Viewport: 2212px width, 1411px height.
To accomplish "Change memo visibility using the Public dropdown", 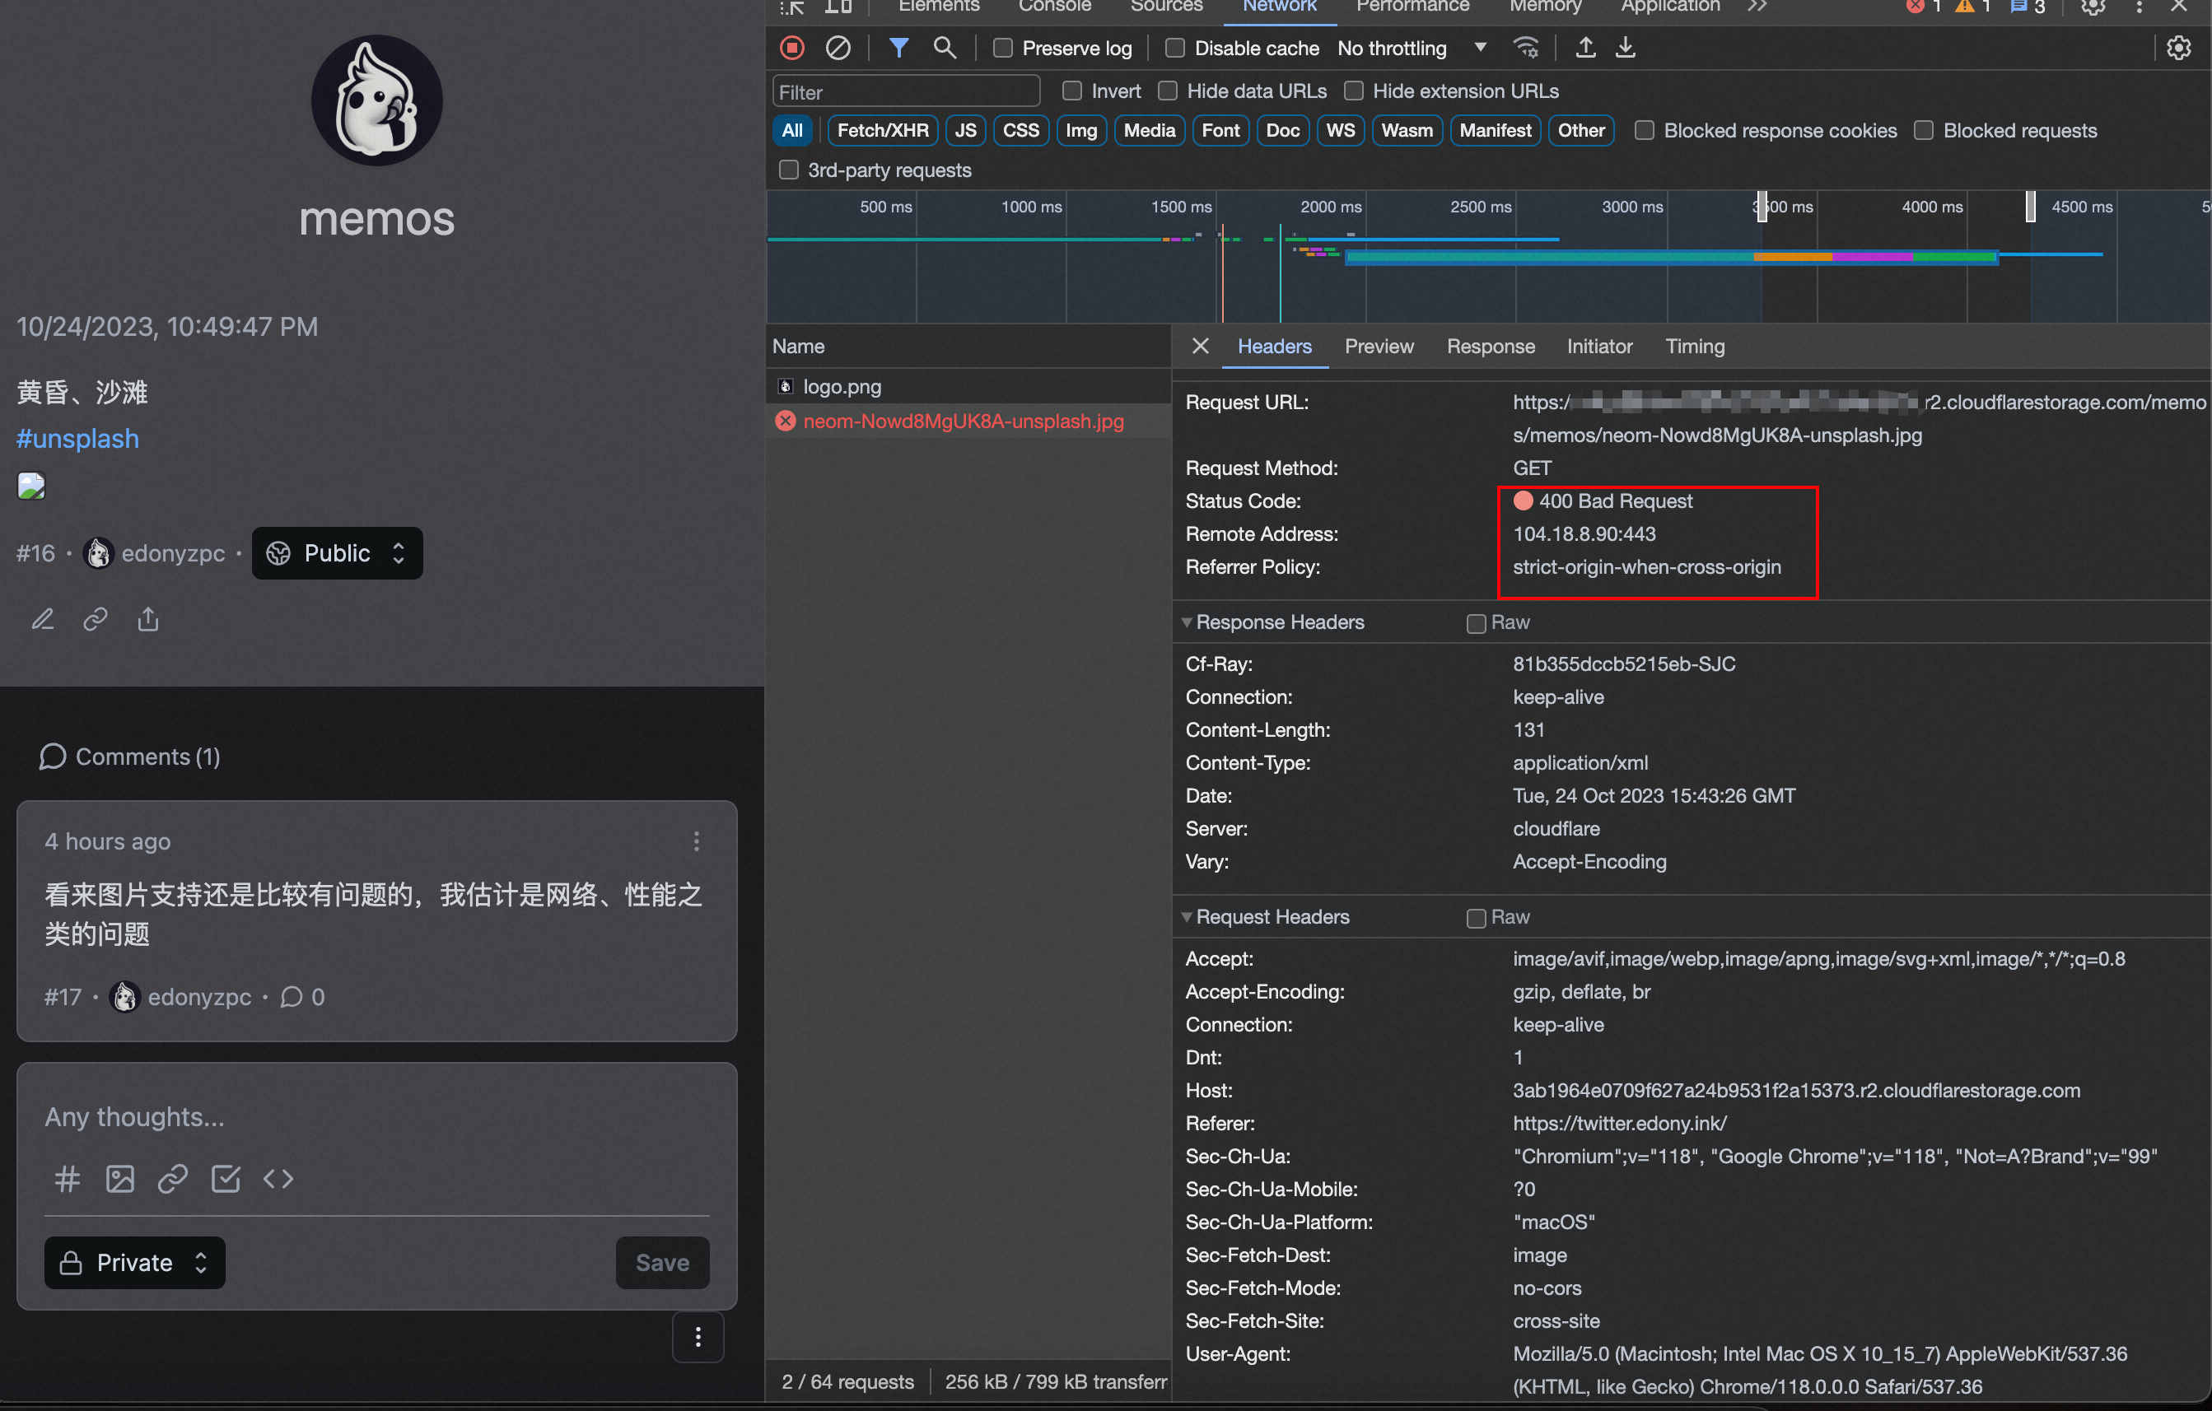I will (336, 552).
